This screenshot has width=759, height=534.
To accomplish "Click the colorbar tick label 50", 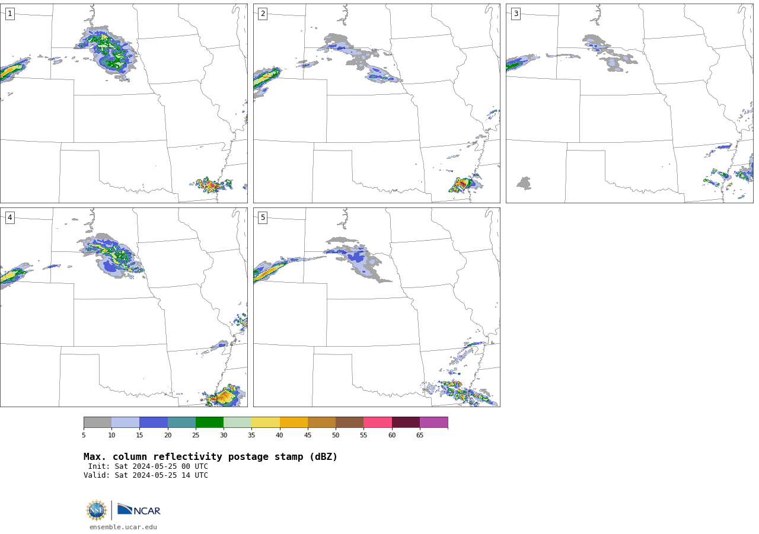I will (x=336, y=436).
